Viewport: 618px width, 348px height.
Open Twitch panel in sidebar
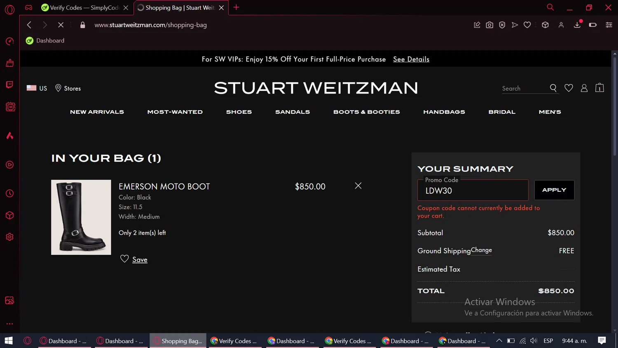[x=9, y=85]
